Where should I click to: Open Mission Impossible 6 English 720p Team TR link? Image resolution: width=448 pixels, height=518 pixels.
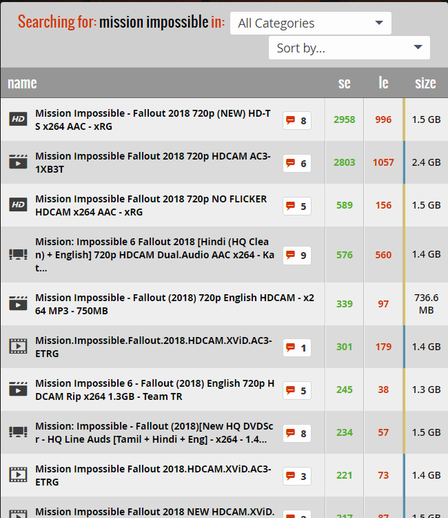[x=154, y=390]
